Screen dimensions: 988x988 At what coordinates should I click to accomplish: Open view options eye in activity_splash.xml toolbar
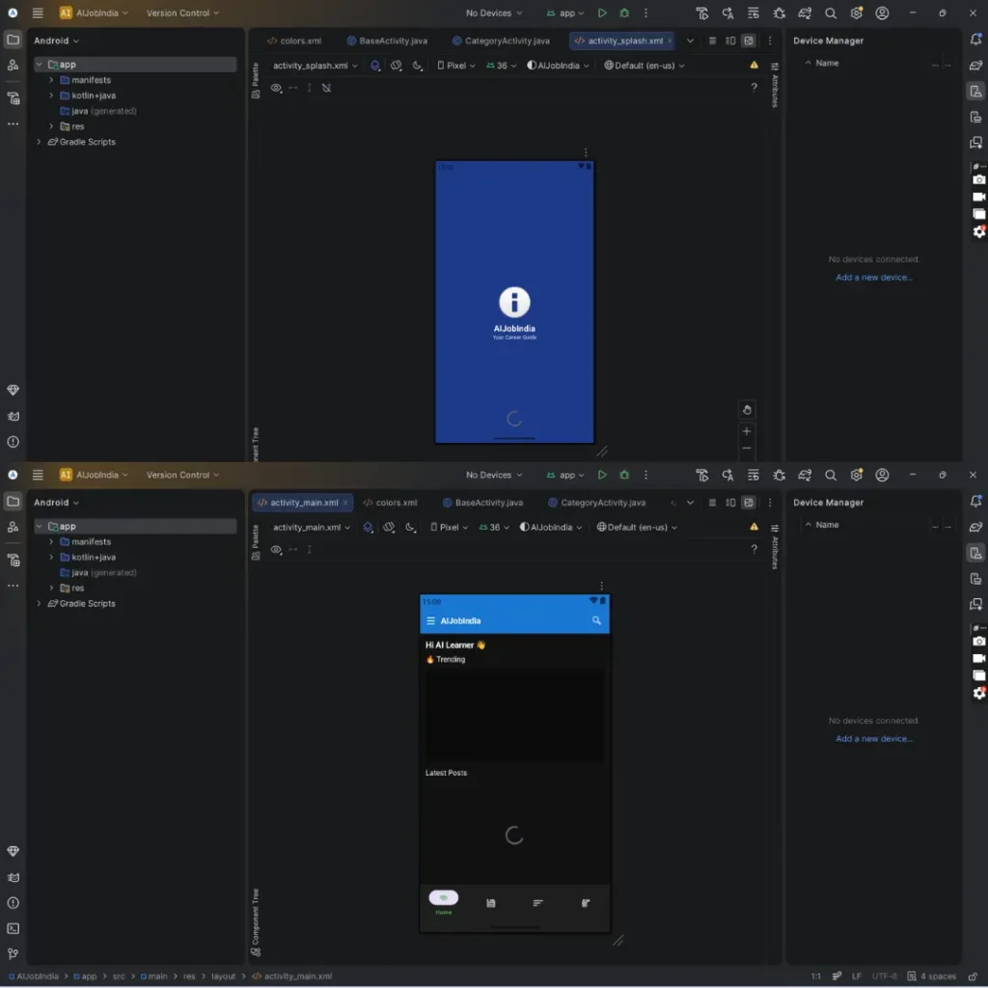(x=276, y=88)
